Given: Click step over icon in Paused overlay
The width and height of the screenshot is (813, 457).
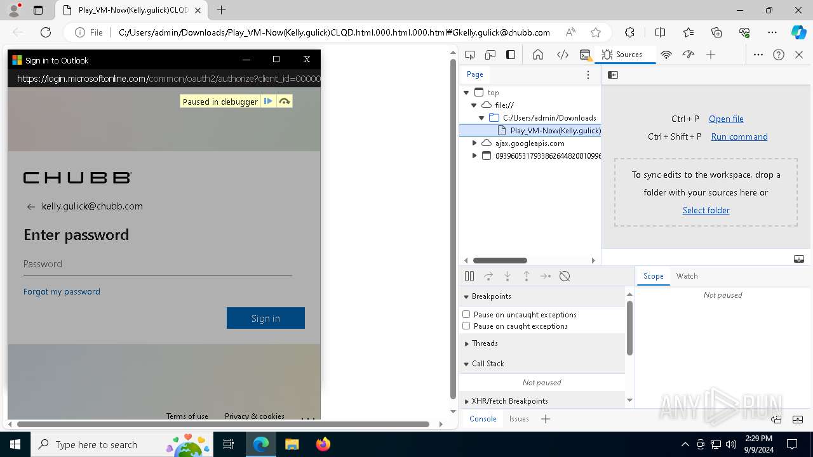Looking at the screenshot, I should [285, 102].
